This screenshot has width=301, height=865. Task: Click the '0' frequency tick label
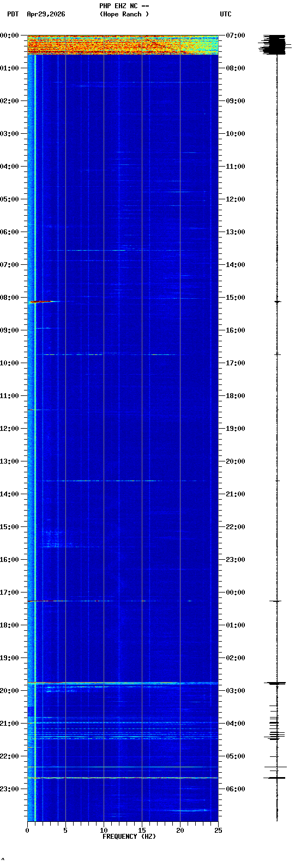pyautogui.click(x=27, y=831)
